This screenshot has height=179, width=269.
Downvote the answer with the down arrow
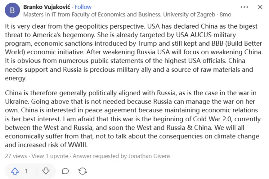[46, 171]
